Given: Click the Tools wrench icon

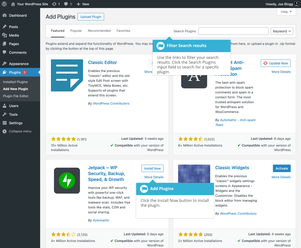Looking at the screenshot, I should pyautogui.click(x=5, y=114).
